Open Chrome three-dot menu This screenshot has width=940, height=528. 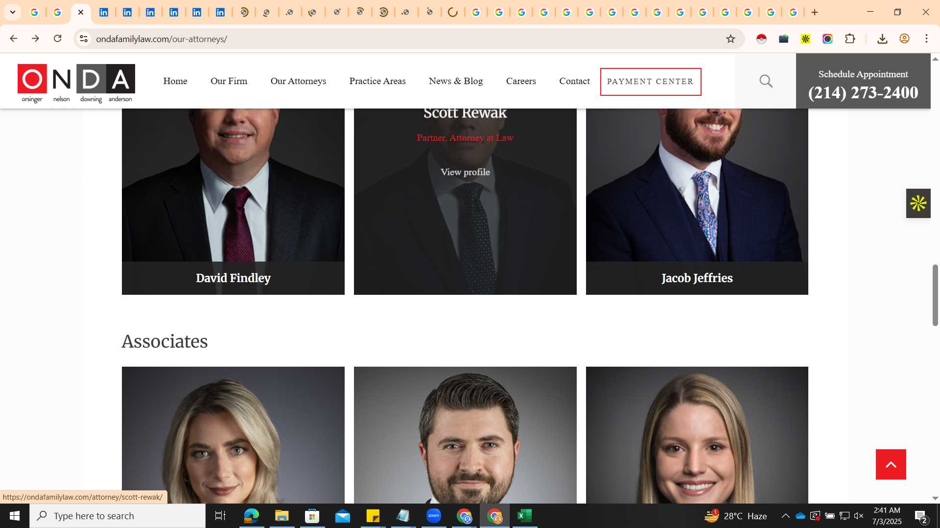pos(926,39)
